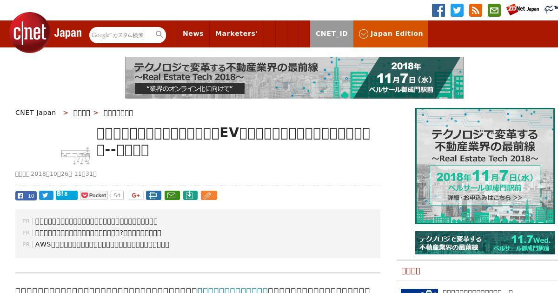558x293 pixels.
Task: Open Twitter page icon in top bar
Action: pyautogui.click(x=457, y=10)
